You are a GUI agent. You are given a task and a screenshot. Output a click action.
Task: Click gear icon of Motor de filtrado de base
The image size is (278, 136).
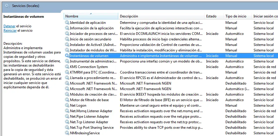pyautogui.click(x=67, y=100)
